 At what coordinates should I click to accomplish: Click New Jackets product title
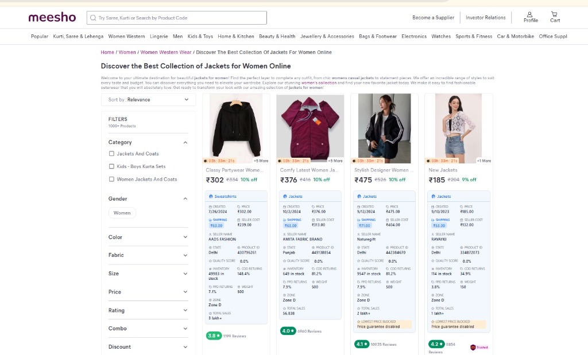(x=443, y=170)
